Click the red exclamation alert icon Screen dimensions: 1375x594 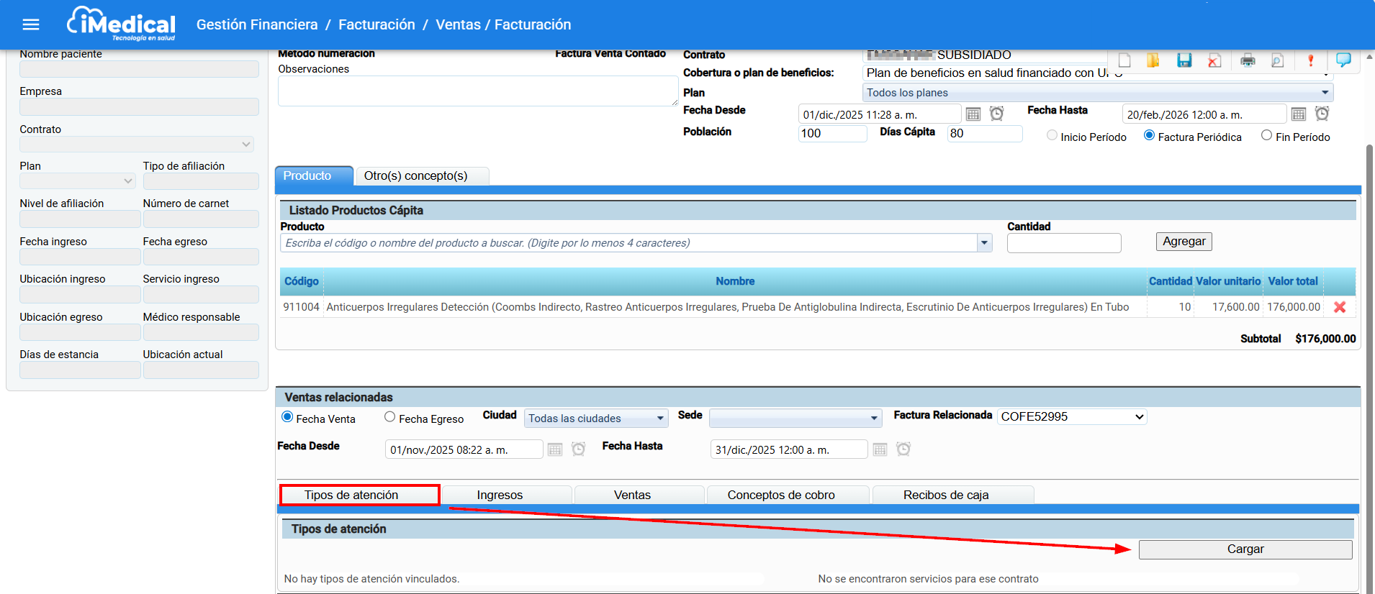pyautogui.click(x=1310, y=60)
